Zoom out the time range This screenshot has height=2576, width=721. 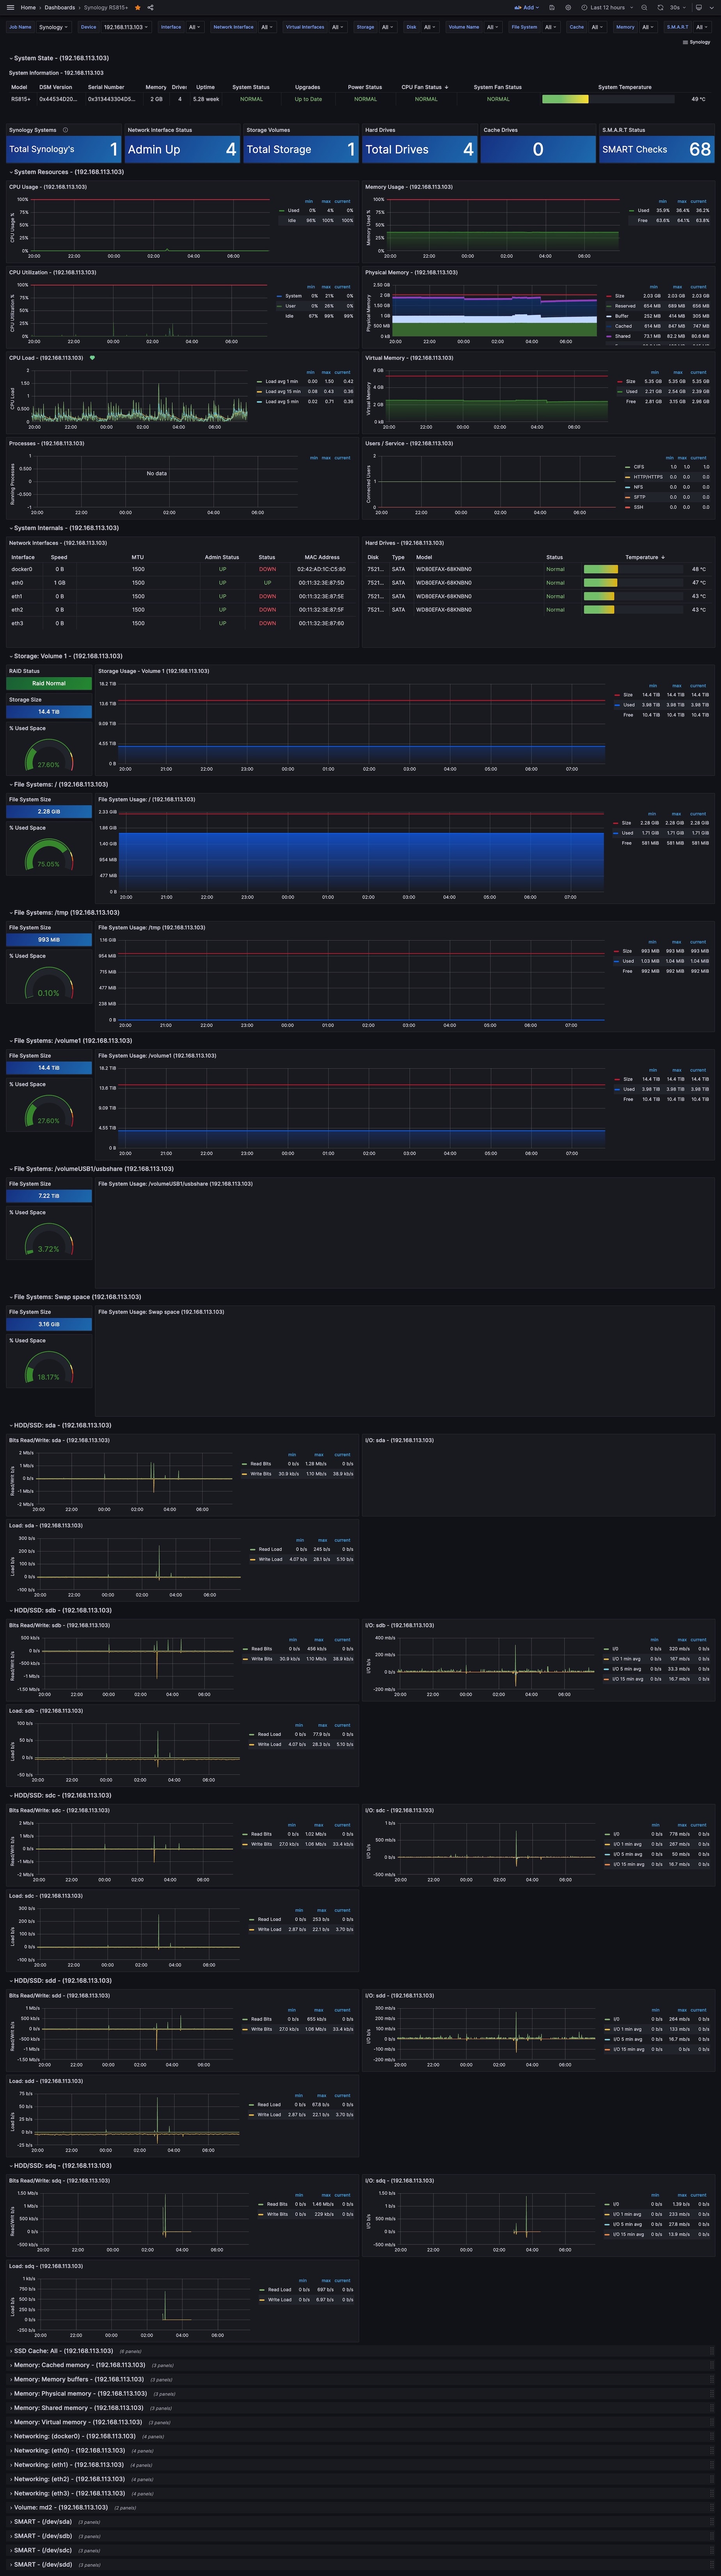pos(644,7)
